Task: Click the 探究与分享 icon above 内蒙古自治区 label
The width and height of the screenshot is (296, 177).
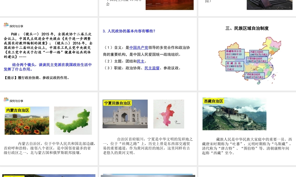Action: [6, 100]
